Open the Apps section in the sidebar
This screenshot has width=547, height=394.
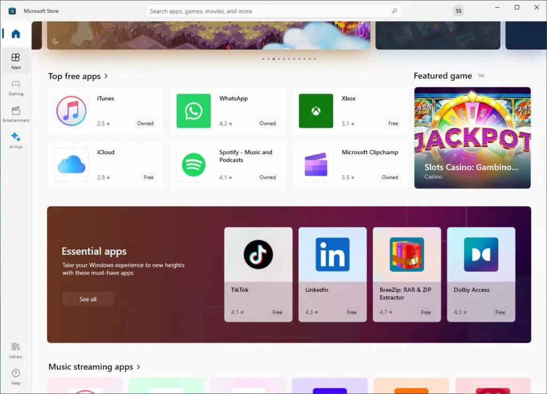[15, 60]
